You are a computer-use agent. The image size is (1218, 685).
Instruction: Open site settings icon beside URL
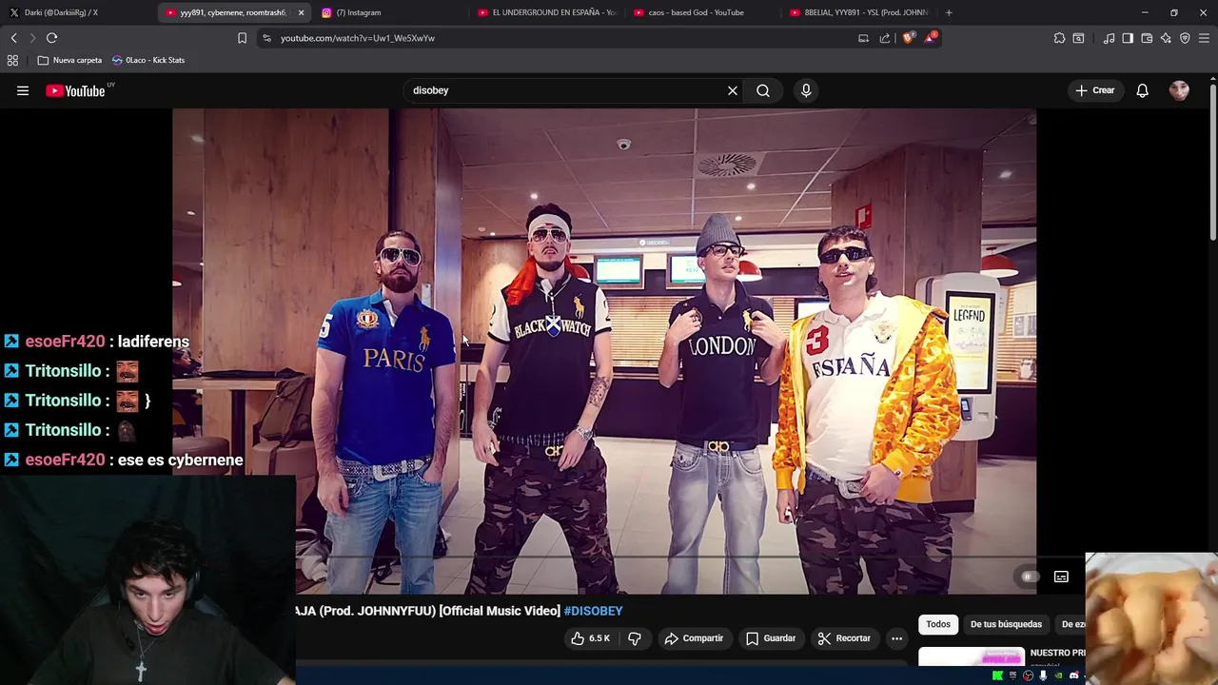266,38
